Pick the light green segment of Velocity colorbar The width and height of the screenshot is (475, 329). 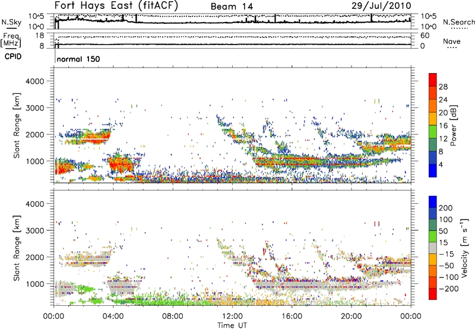click(433, 236)
